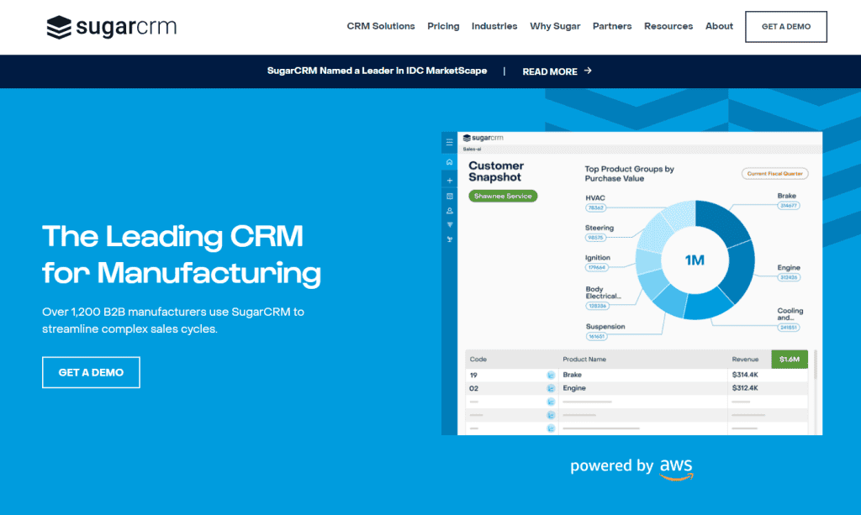Image resolution: width=861 pixels, height=515 pixels.
Task: Go to the Pricing menu item
Action: 443,26
